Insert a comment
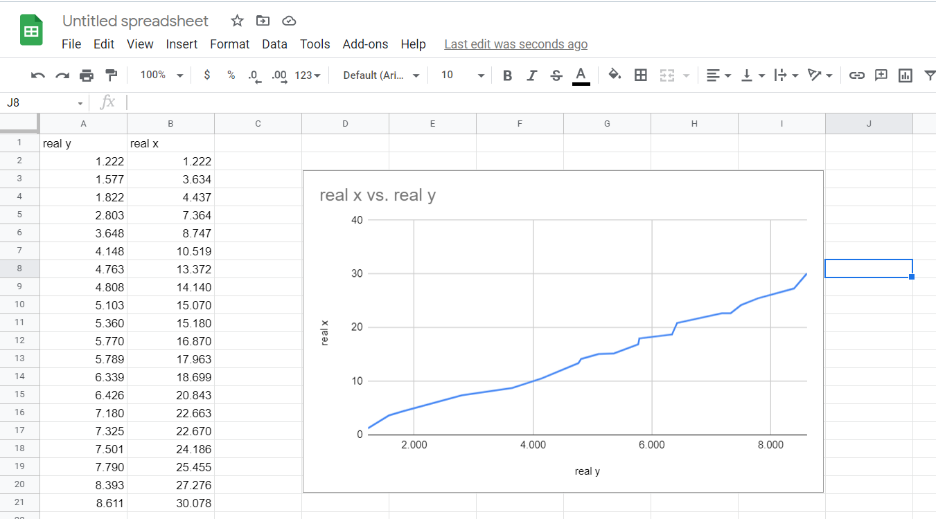Screen dimensions: 936x519 pos(881,75)
